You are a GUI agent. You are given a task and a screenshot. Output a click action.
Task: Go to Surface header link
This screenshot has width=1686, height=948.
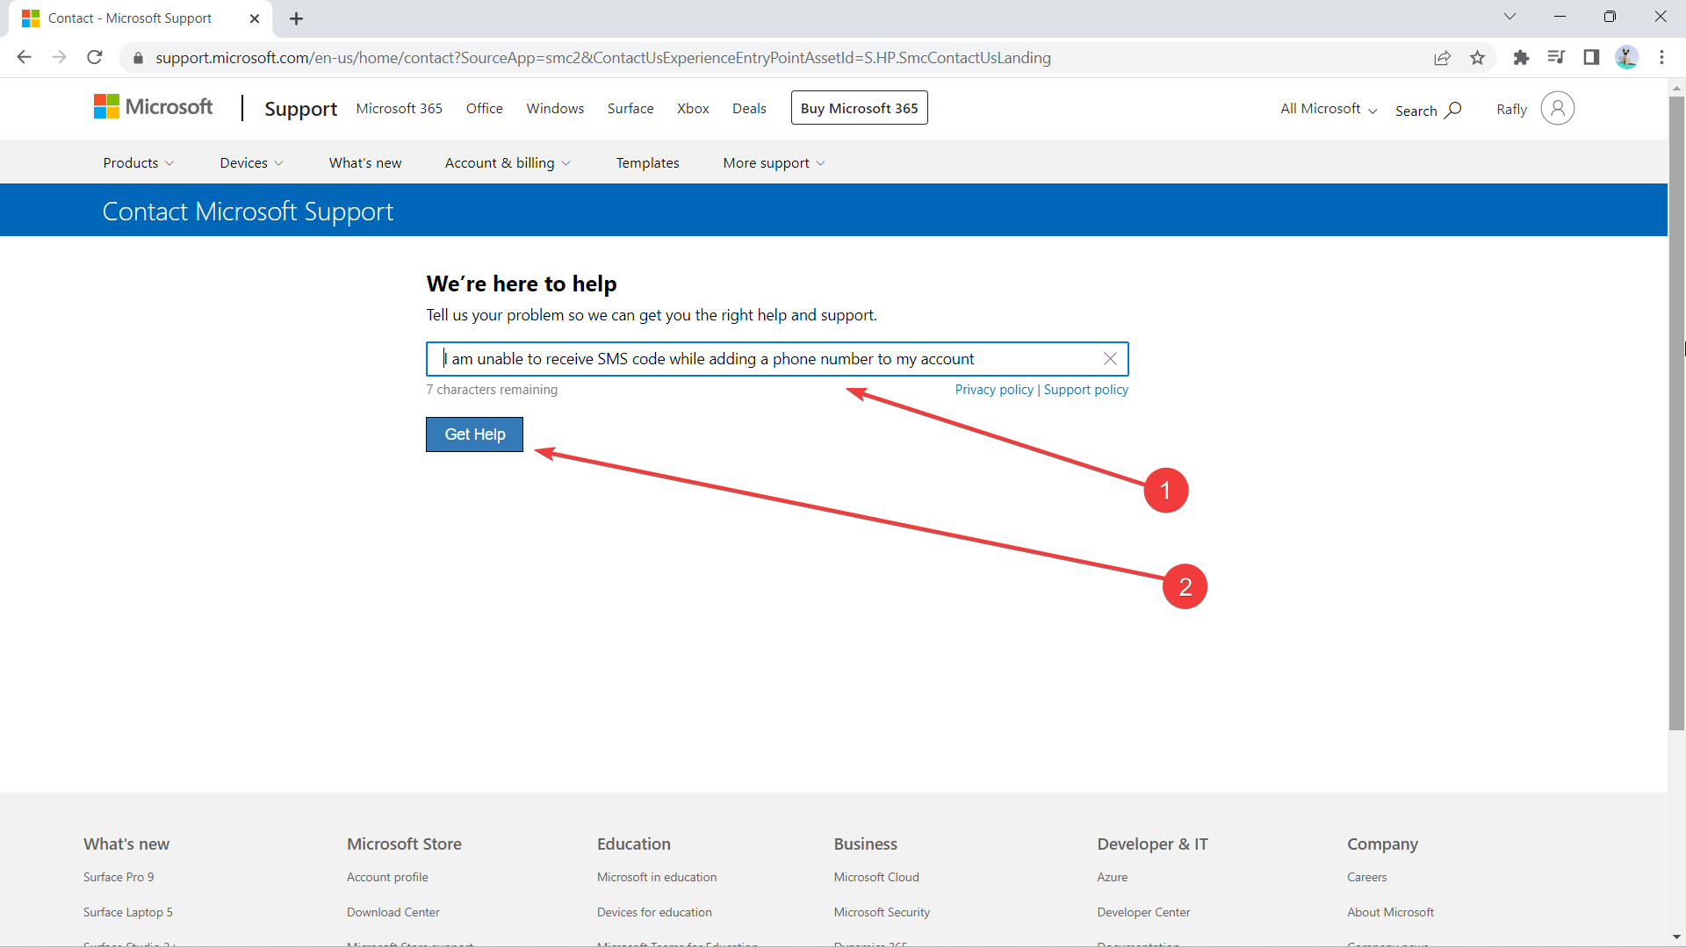pos(630,109)
